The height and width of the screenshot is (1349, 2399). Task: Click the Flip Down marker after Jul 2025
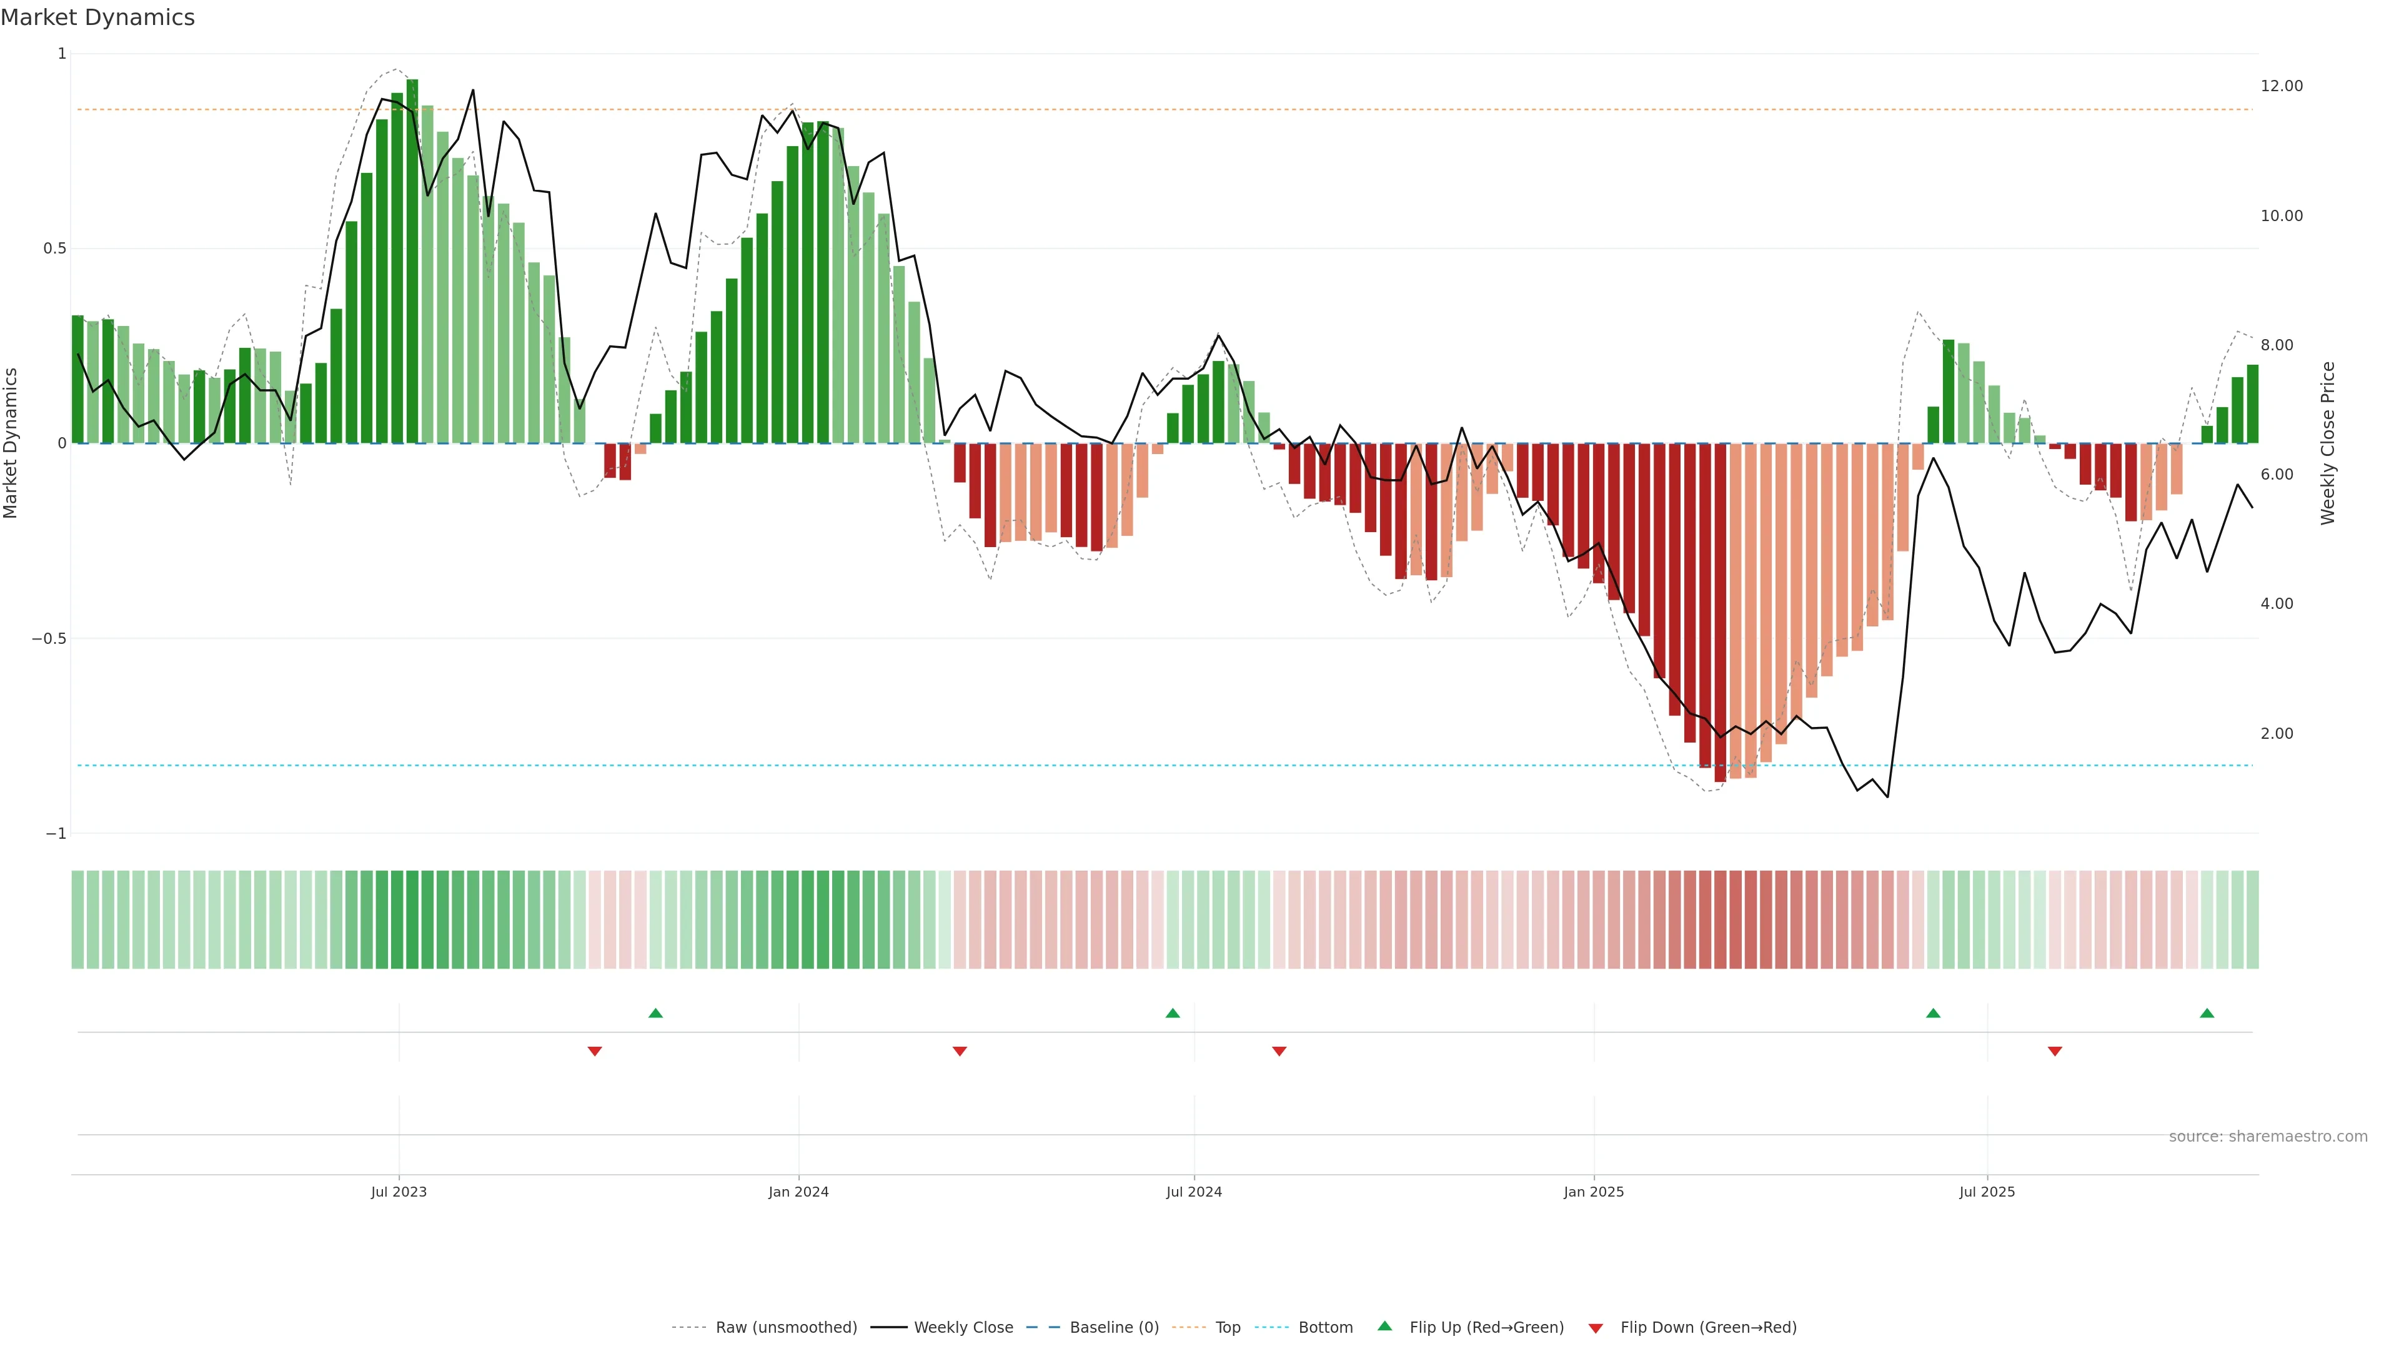coord(2055,1051)
